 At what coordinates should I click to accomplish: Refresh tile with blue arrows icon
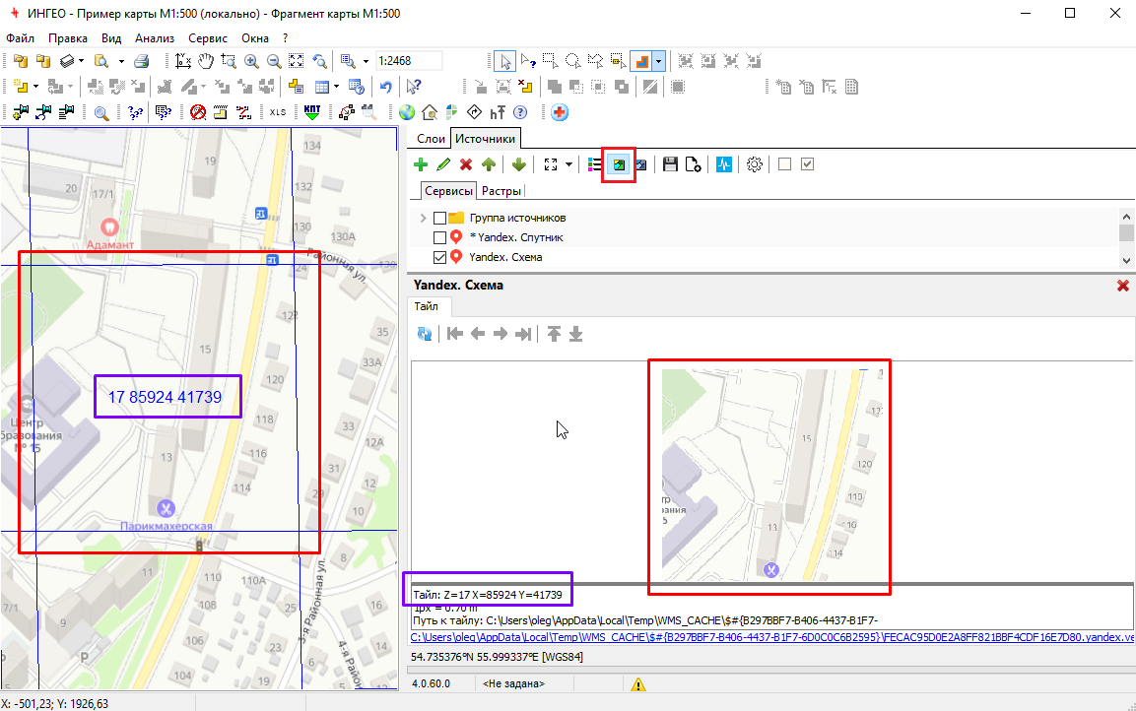click(425, 334)
